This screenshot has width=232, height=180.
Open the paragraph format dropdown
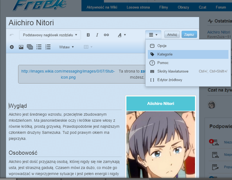[x=50, y=35]
